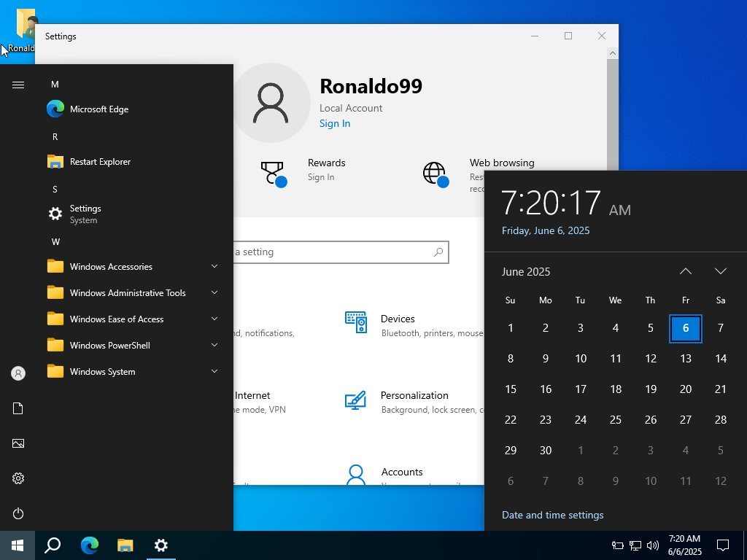Click the network tray icon

tap(635, 545)
